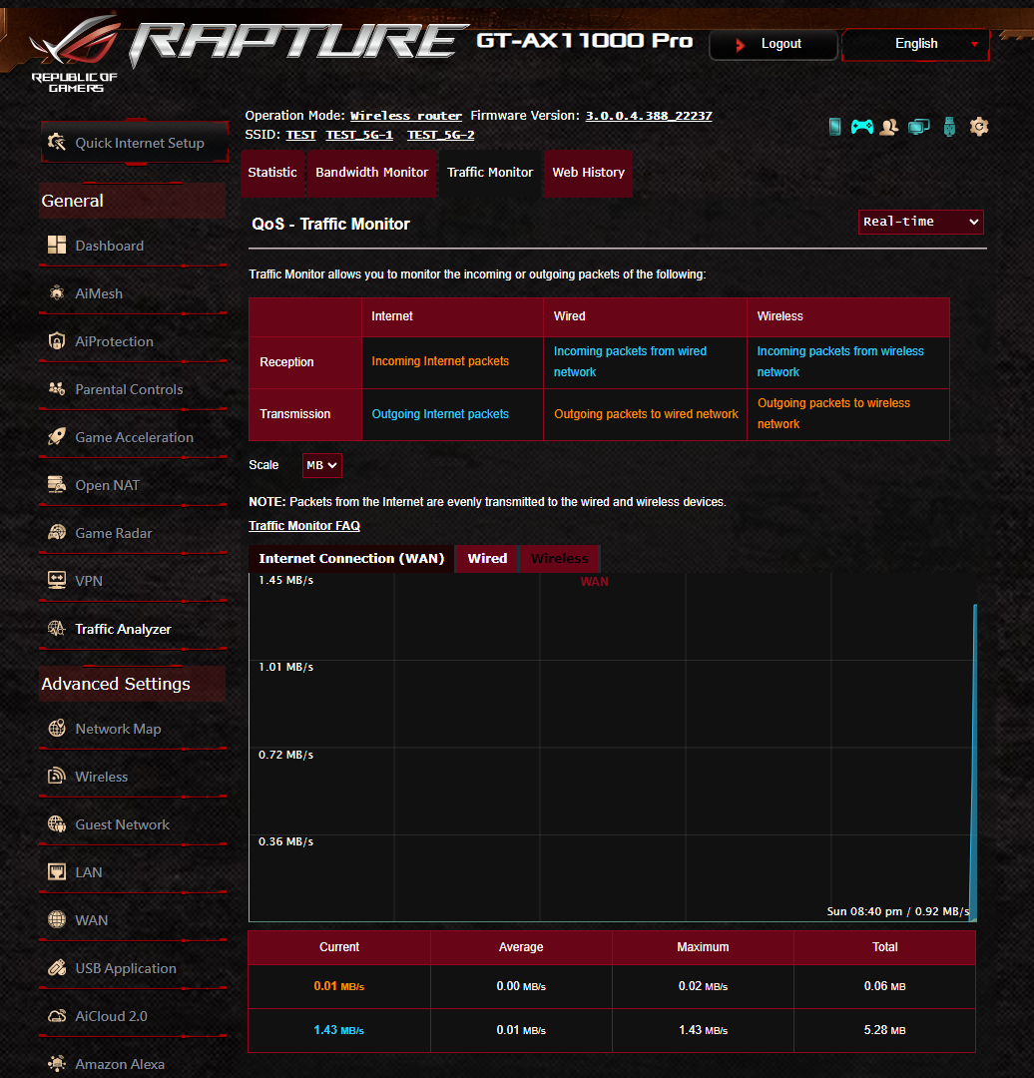The height and width of the screenshot is (1078, 1034).
Task: Click the TEST SSID link
Action: coord(300,135)
